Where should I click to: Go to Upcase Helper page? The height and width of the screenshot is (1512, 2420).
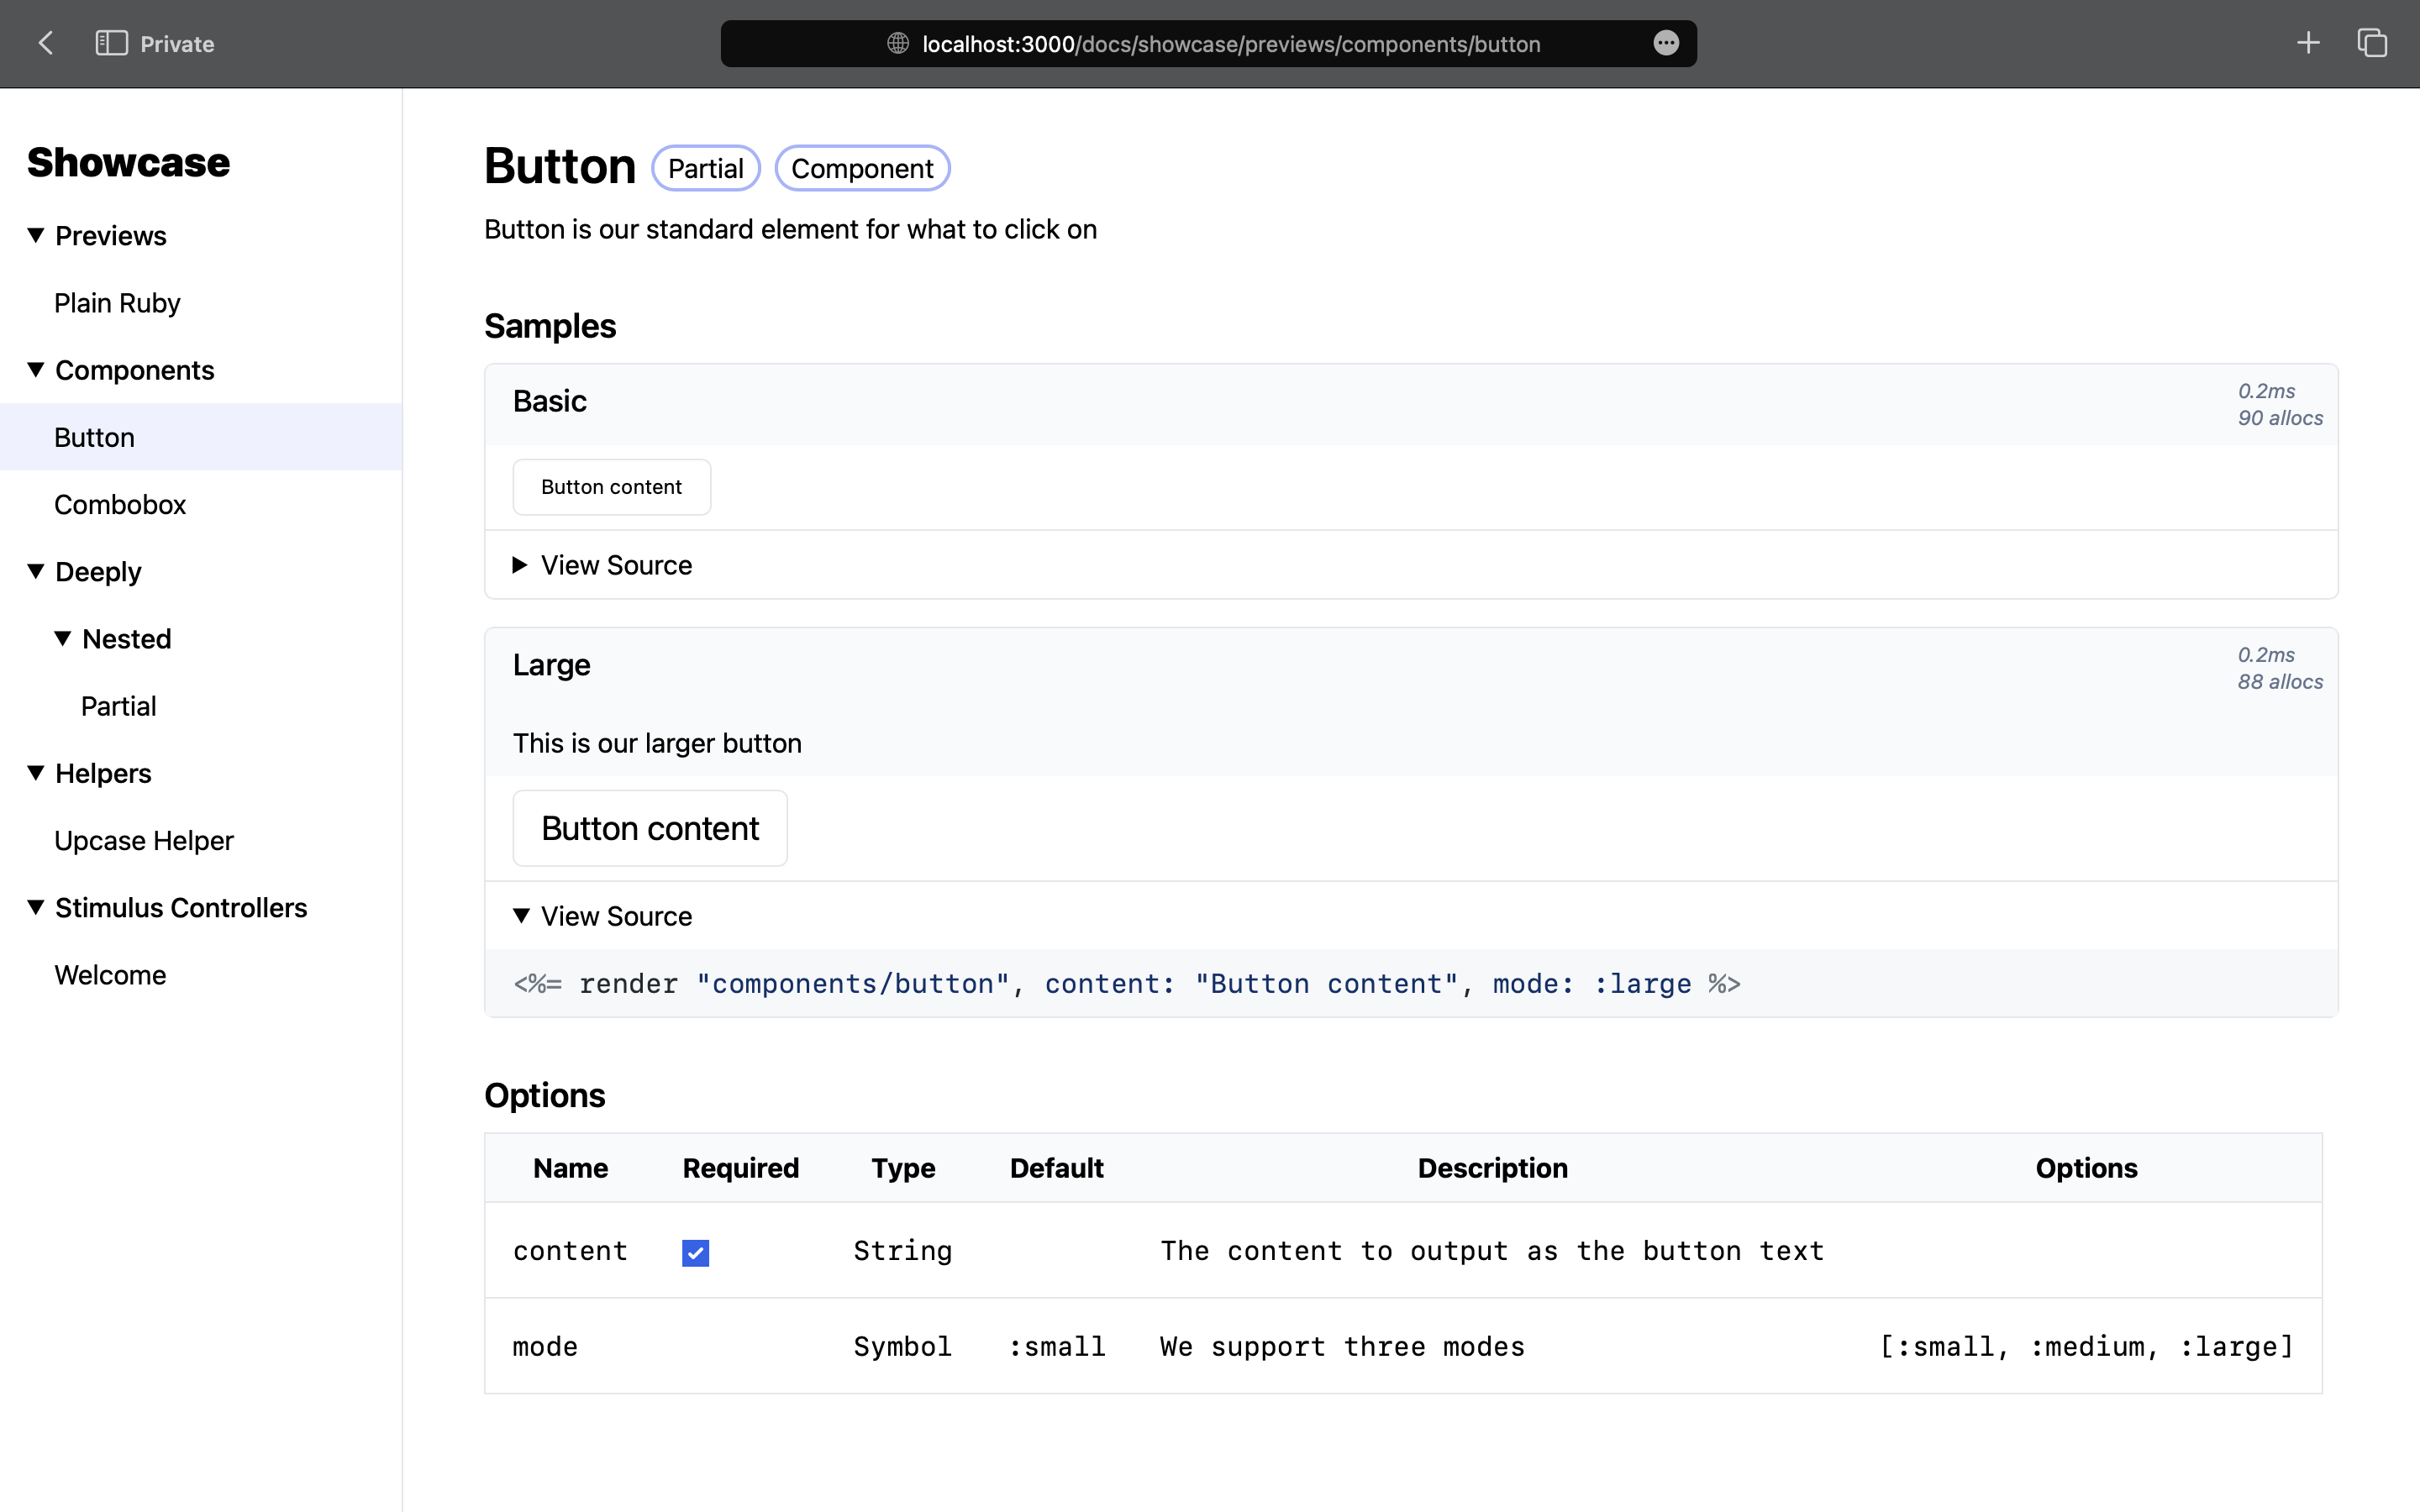[x=144, y=841]
